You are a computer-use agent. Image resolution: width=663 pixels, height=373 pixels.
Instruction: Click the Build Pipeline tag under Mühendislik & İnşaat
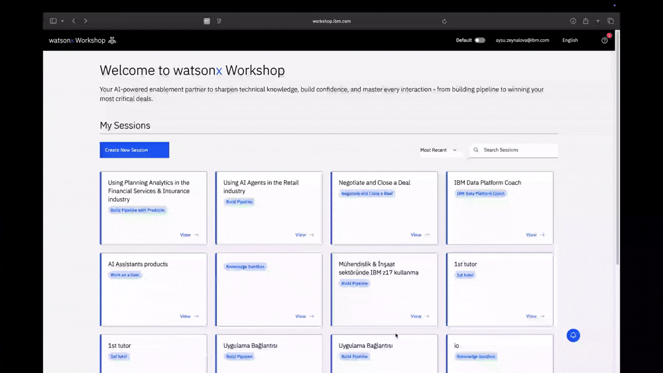click(354, 284)
